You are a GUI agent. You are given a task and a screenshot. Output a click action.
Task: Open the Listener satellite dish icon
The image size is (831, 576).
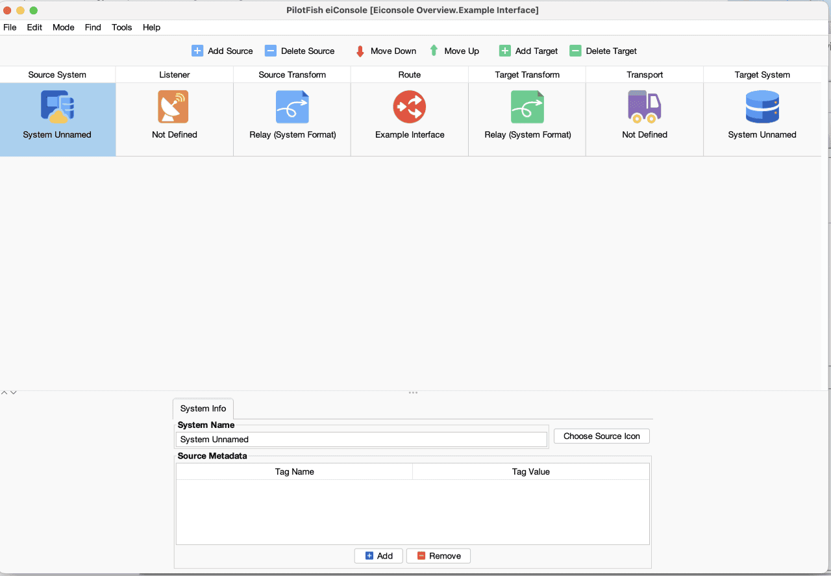(x=173, y=106)
